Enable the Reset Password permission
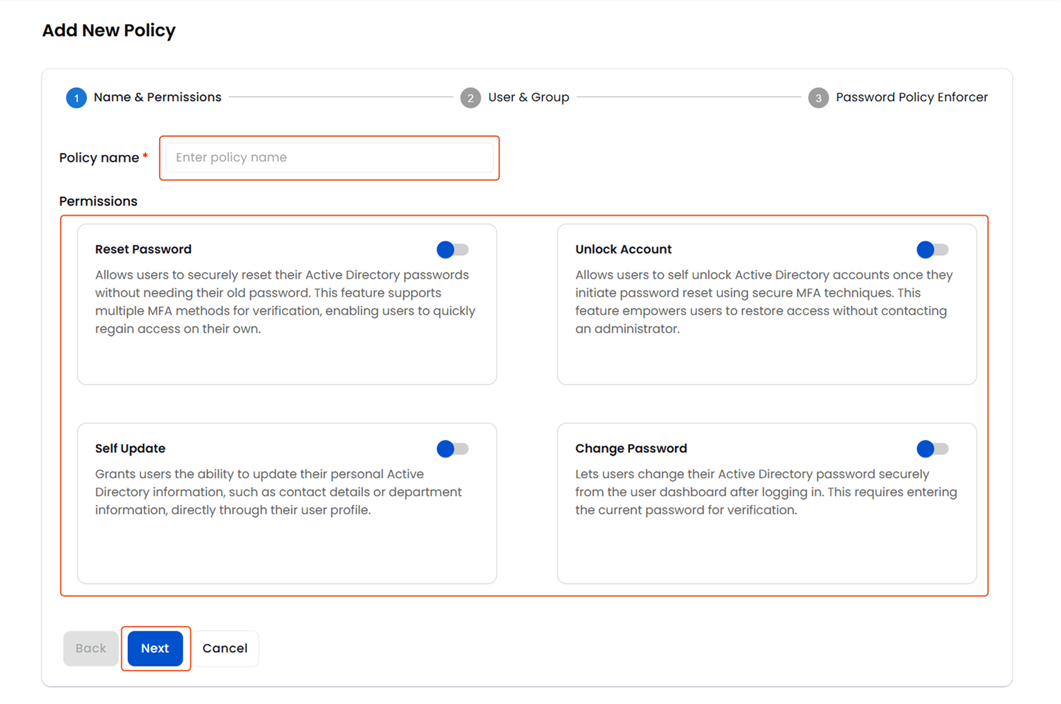Viewport: 1061px width, 704px height. (x=452, y=249)
